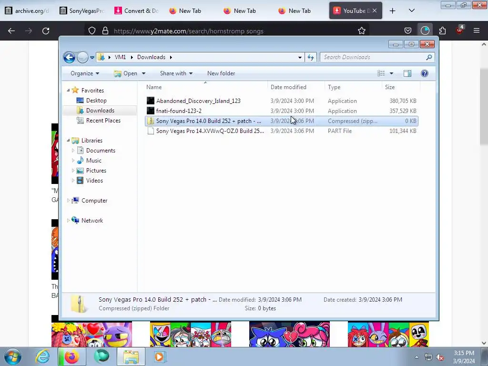Save page to Pocket
The height and width of the screenshot is (366, 488).
(408, 30)
